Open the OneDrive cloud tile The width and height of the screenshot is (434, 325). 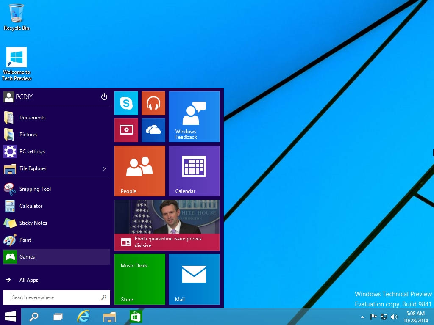click(x=153, y=130)
